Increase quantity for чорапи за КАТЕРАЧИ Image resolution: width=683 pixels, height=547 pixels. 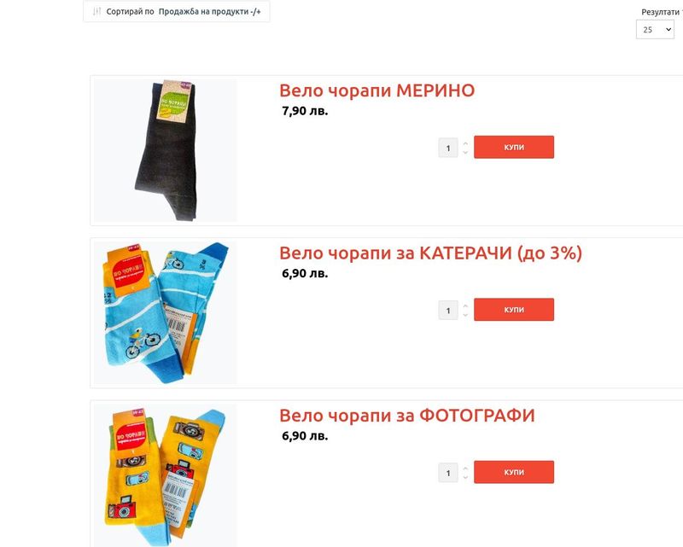click(465, 306)
